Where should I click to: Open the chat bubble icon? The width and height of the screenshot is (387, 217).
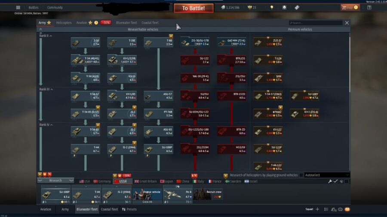tap(341, 209)
